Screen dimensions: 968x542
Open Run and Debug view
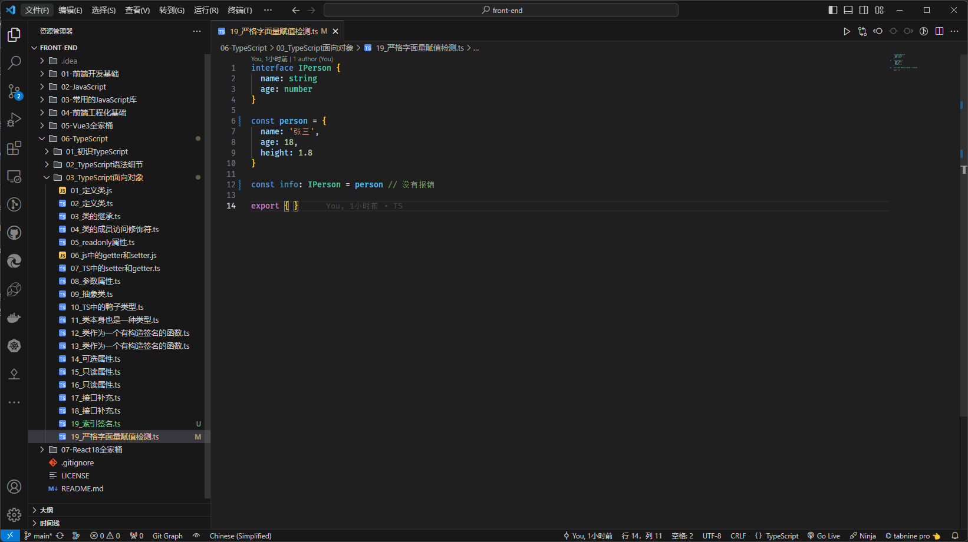pos(14,120)
